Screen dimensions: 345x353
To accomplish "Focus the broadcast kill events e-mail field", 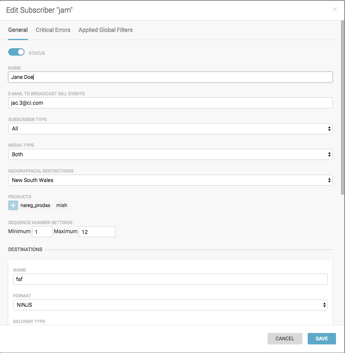I will click(x=170, y=103).
